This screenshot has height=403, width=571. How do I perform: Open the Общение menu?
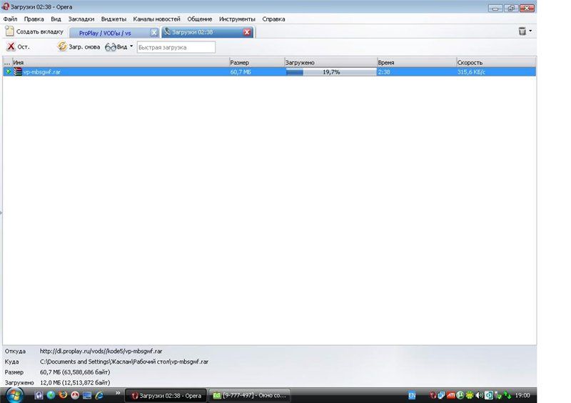click(200, 19)
